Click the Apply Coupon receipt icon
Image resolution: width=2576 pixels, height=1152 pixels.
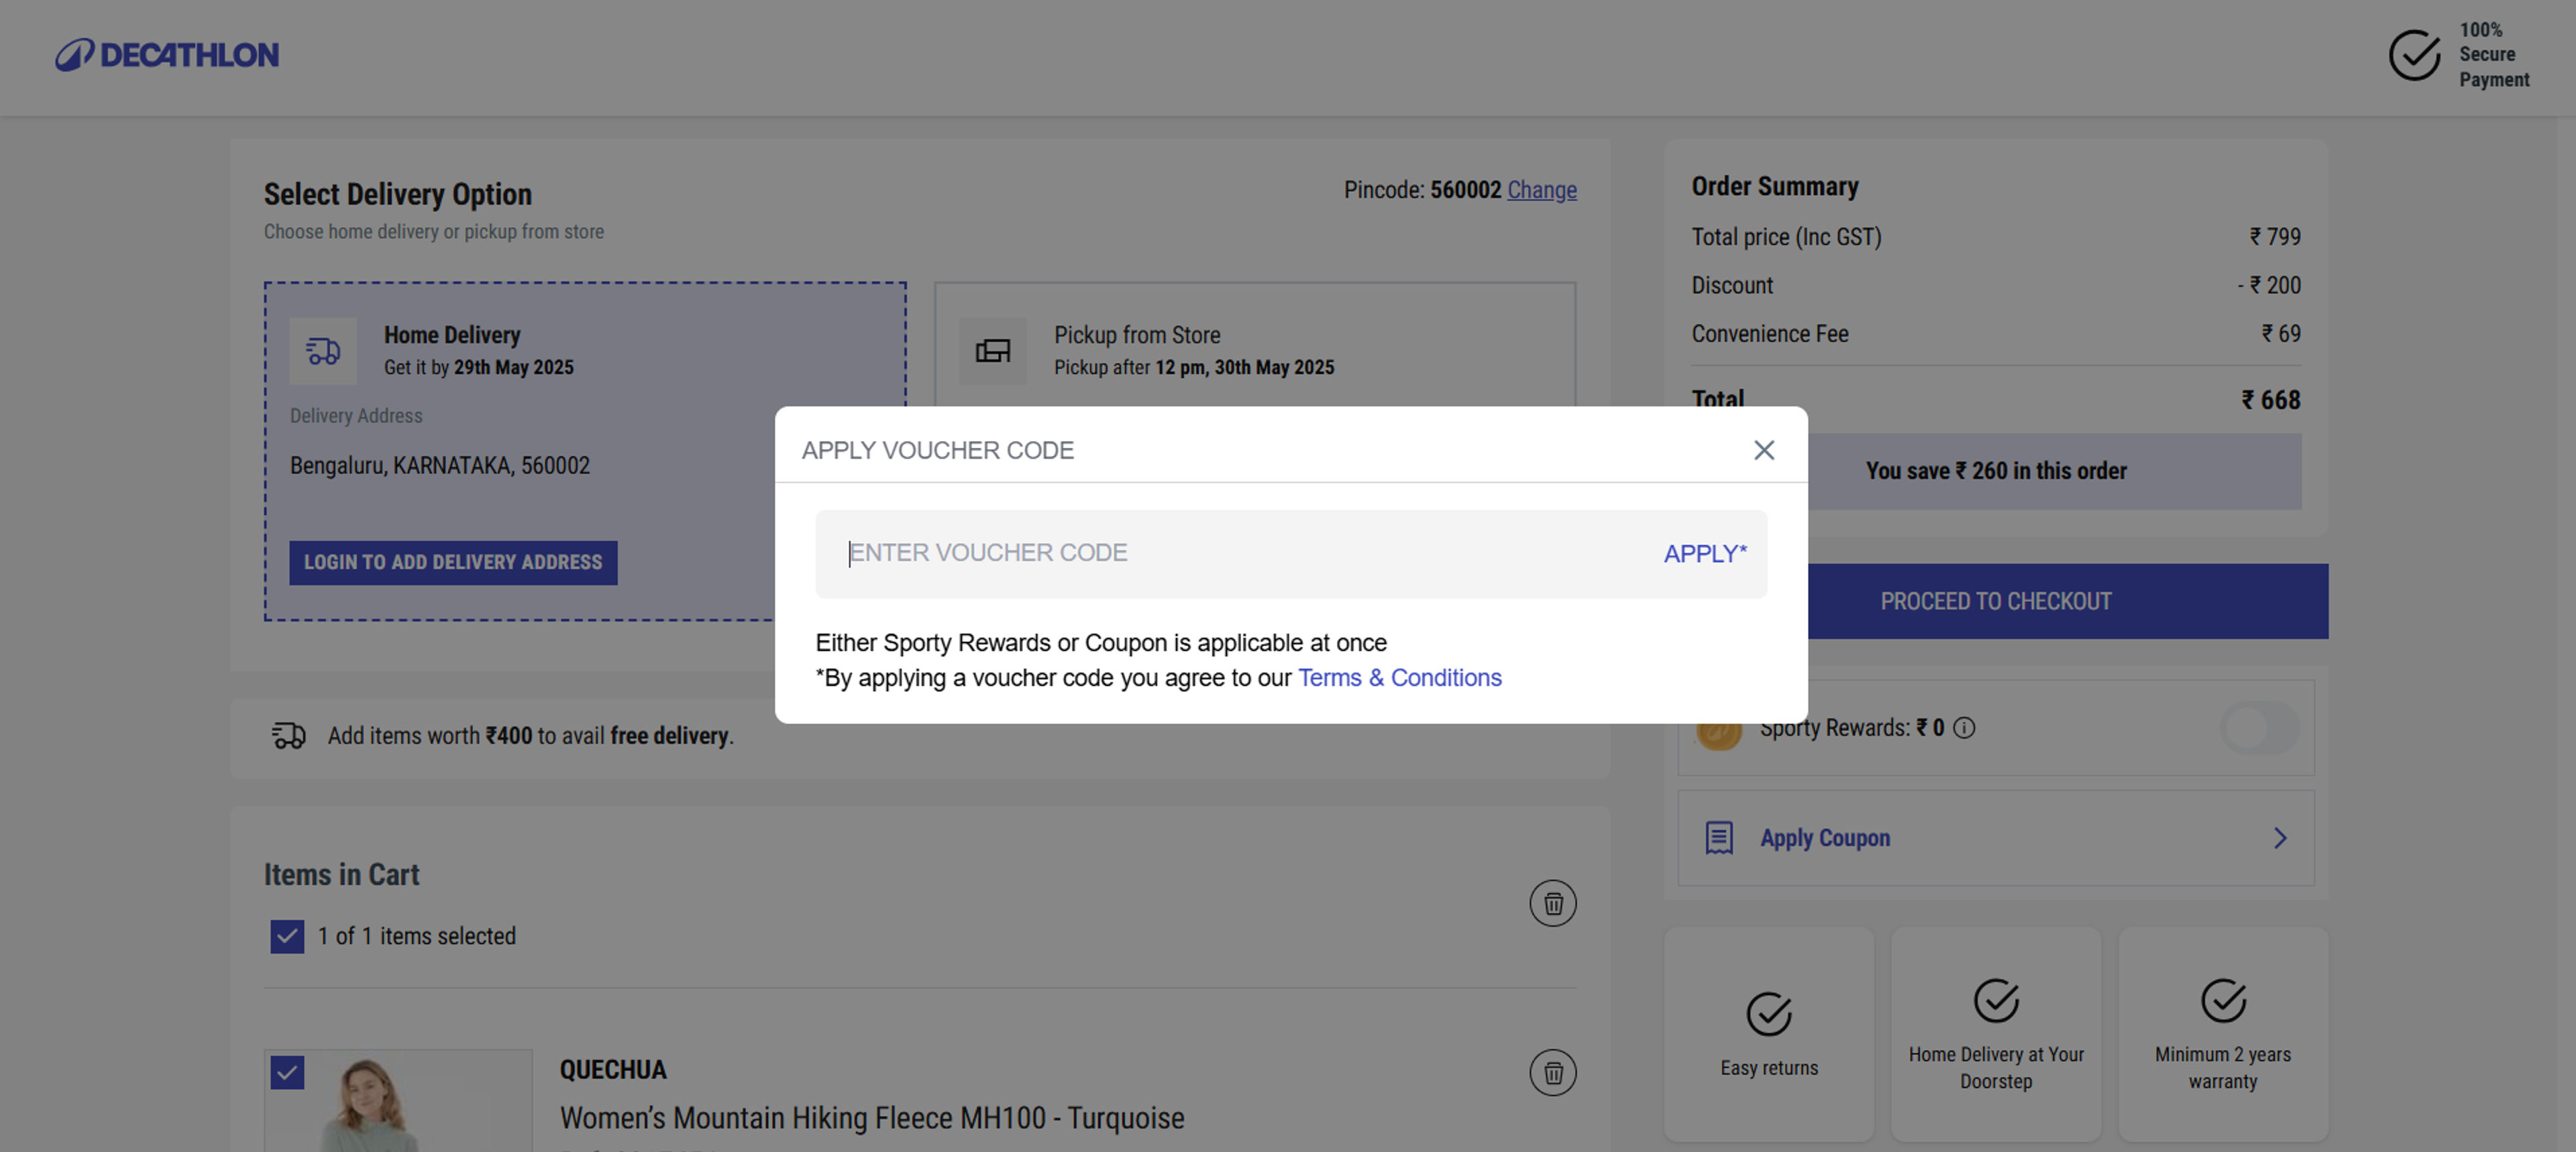point(1719,838)
